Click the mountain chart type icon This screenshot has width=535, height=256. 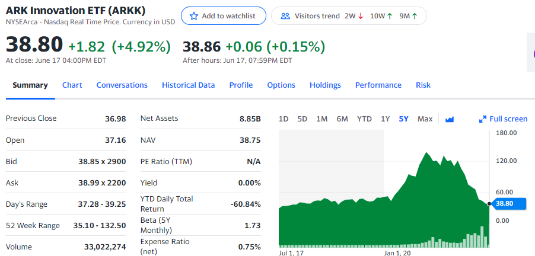click(450, 119)
